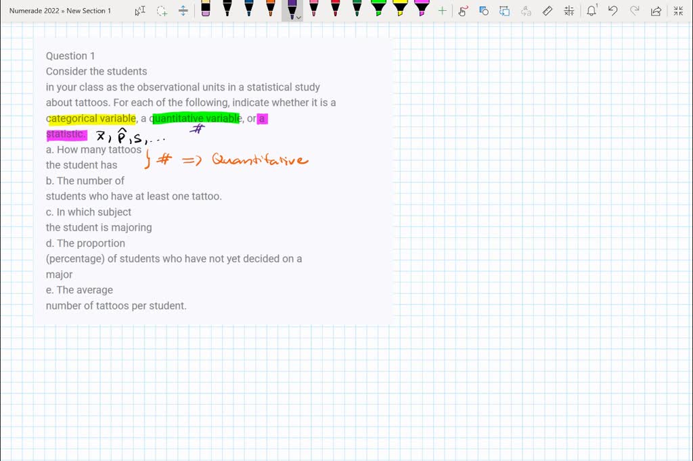Viewport: 693px width, 461px height.
Task: Open the notifications bell dropdown
Action: click(x=591, y=10)
